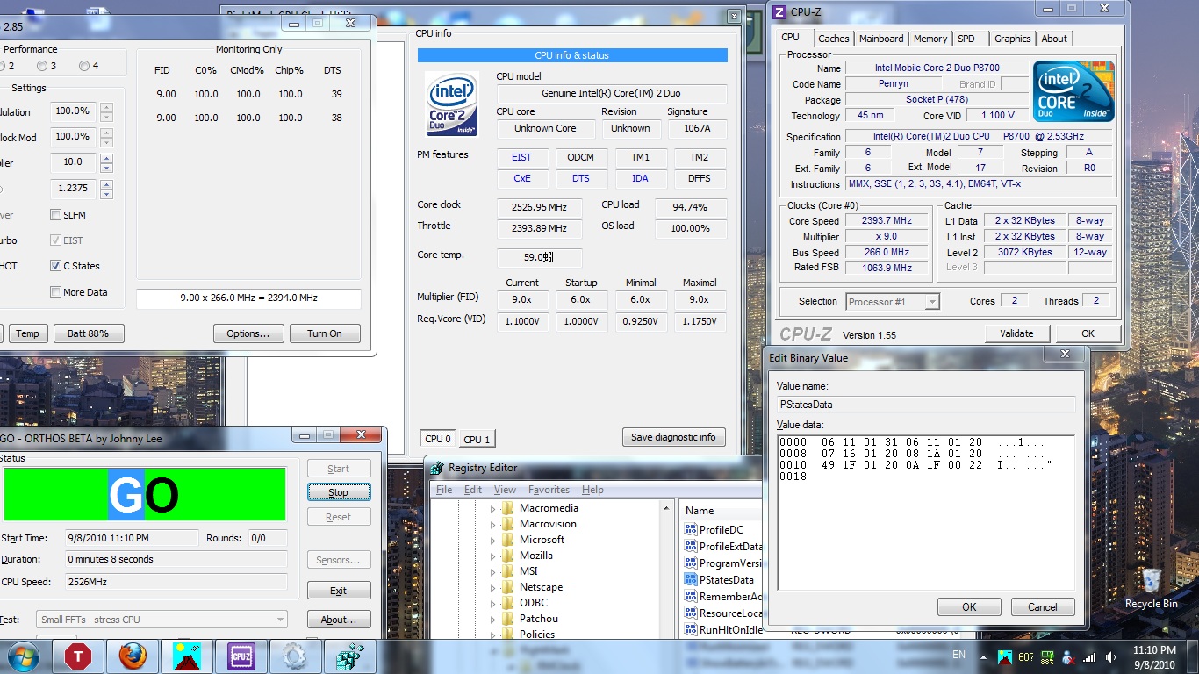Enable the SLFM checkbox

[55, 215]
